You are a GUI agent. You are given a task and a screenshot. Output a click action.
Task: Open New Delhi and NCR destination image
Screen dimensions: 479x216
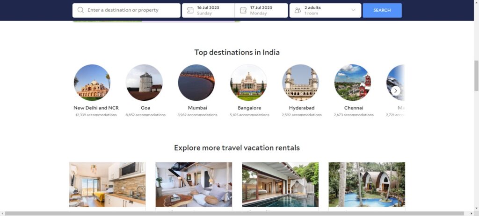92,83
